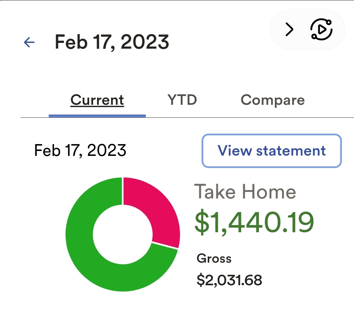Click the white center of the donut chart
The height and width of the screenshot is (319, 354).
click(123, 235)
